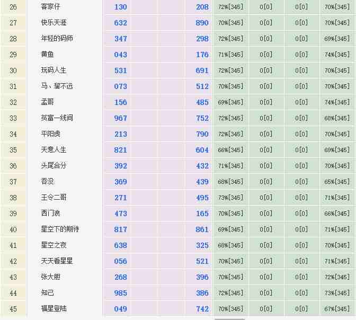
Task: Click on 天天看星星
Action: pyautogui.click(x=57, y=261)
